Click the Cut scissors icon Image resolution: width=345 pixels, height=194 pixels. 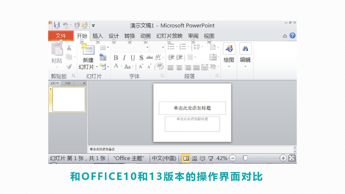pos(69,47)
